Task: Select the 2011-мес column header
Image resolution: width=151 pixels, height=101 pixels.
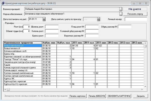Action: [x=77, y=42]
